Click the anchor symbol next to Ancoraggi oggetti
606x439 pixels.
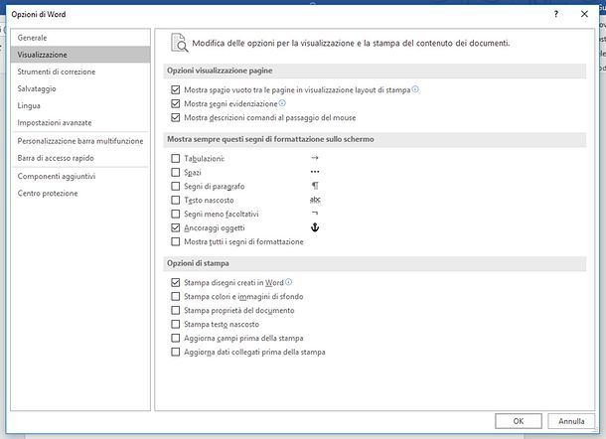tap(315, 227)
